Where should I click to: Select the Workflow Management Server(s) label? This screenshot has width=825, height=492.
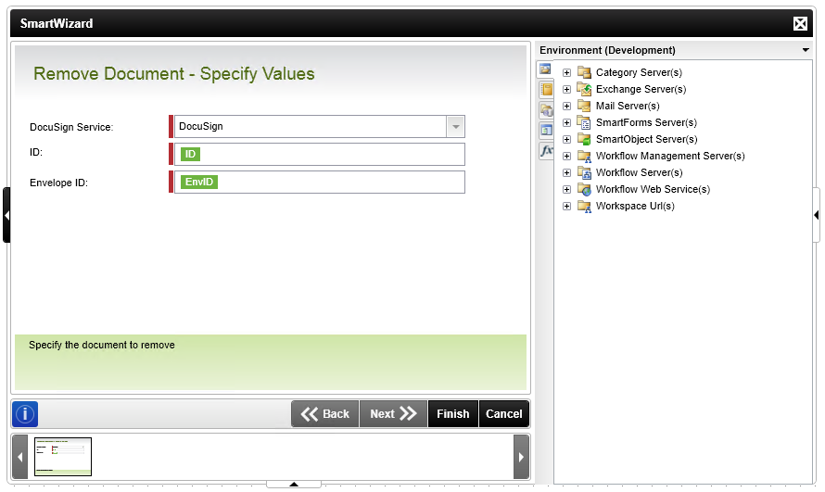coord(670,156)
